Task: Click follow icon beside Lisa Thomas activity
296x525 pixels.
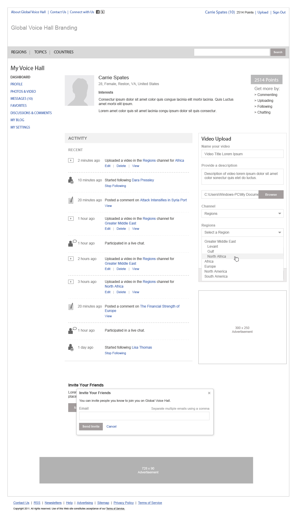Action: [x=71, y=347]
